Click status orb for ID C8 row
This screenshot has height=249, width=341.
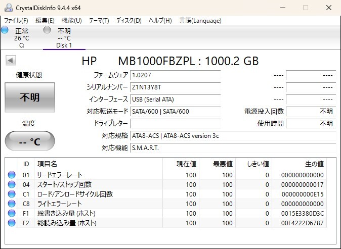tap(12, 204)
